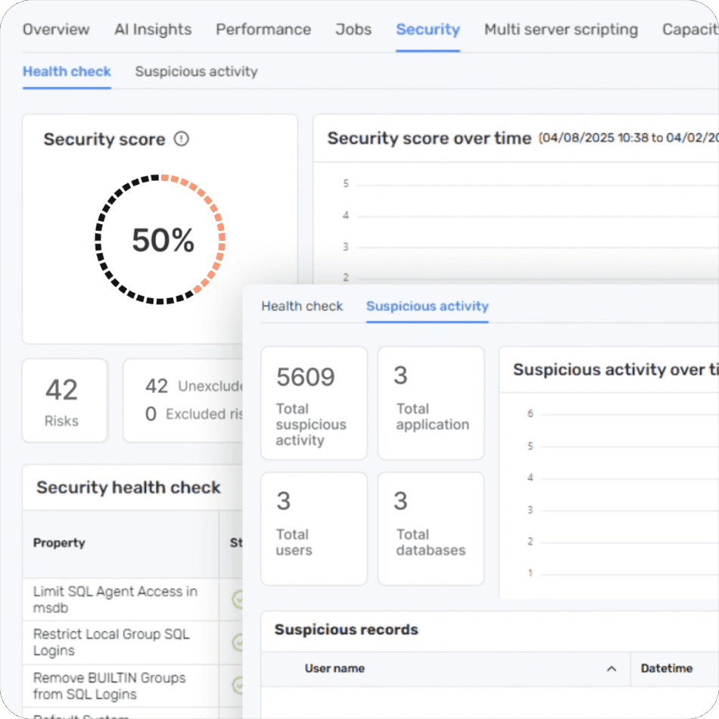This screenshot has height=719, width=719.
Task: Click the Security score over time heading
Action: coord(429,138)
